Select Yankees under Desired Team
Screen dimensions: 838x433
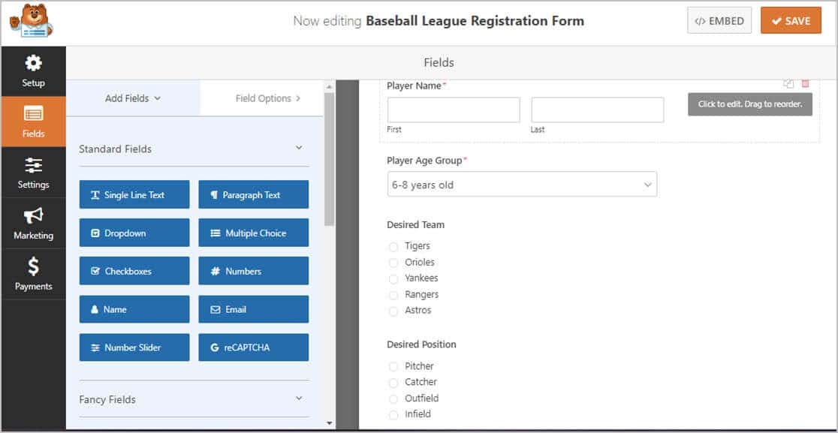tap(393, 278)
